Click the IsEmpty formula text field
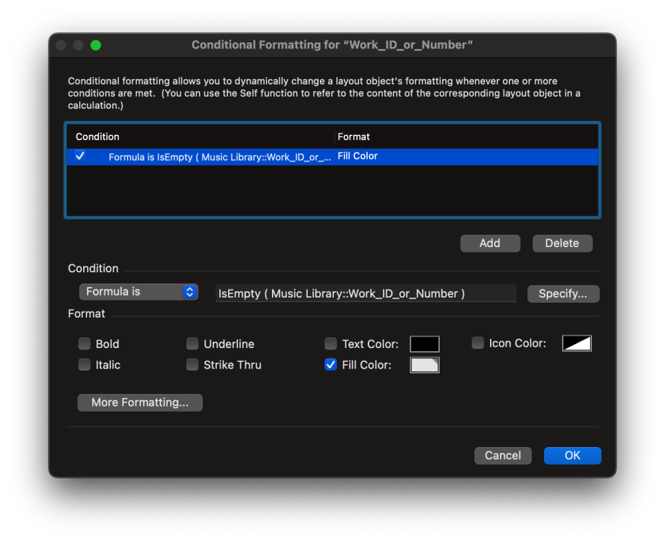 tap(365, 294)
